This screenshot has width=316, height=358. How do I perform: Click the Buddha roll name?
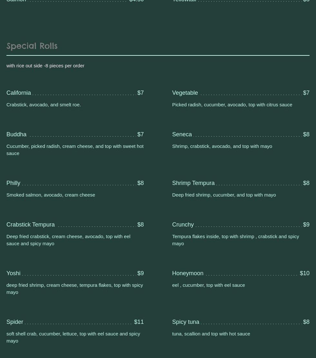tap(16, 134)
